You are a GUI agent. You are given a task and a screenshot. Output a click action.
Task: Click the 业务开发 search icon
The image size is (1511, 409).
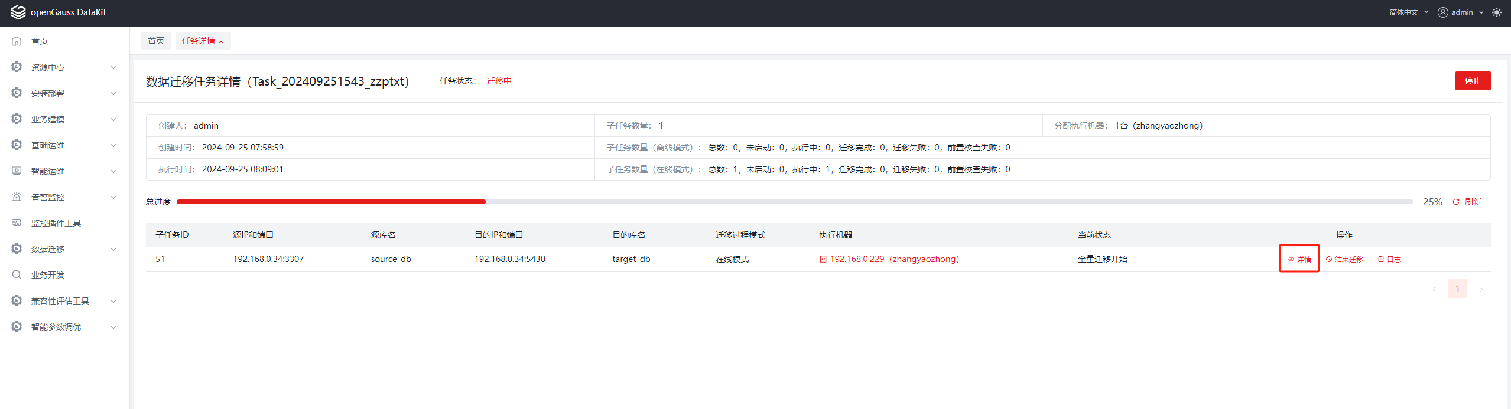point(17,275)
